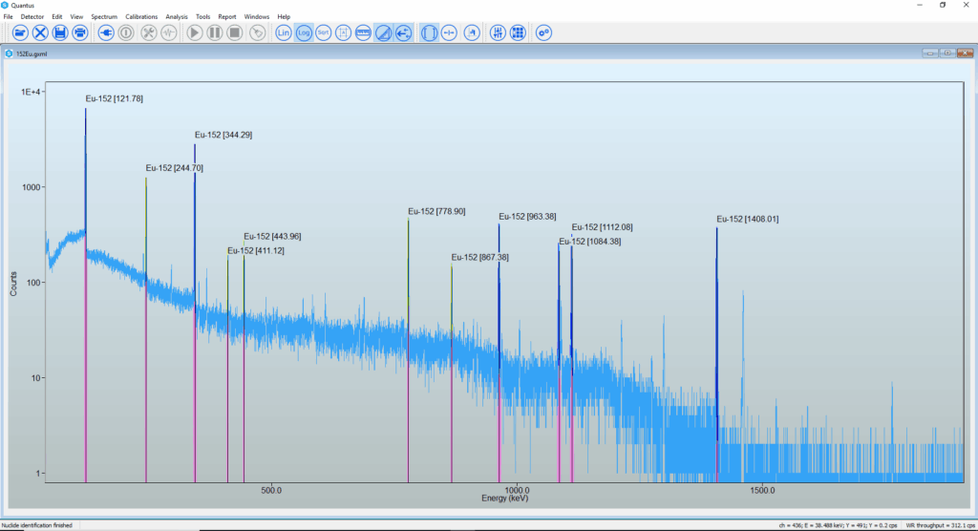Select the Eu-152 [867.38] peak label
Viewport: 978px width, 531px height.
479,257
